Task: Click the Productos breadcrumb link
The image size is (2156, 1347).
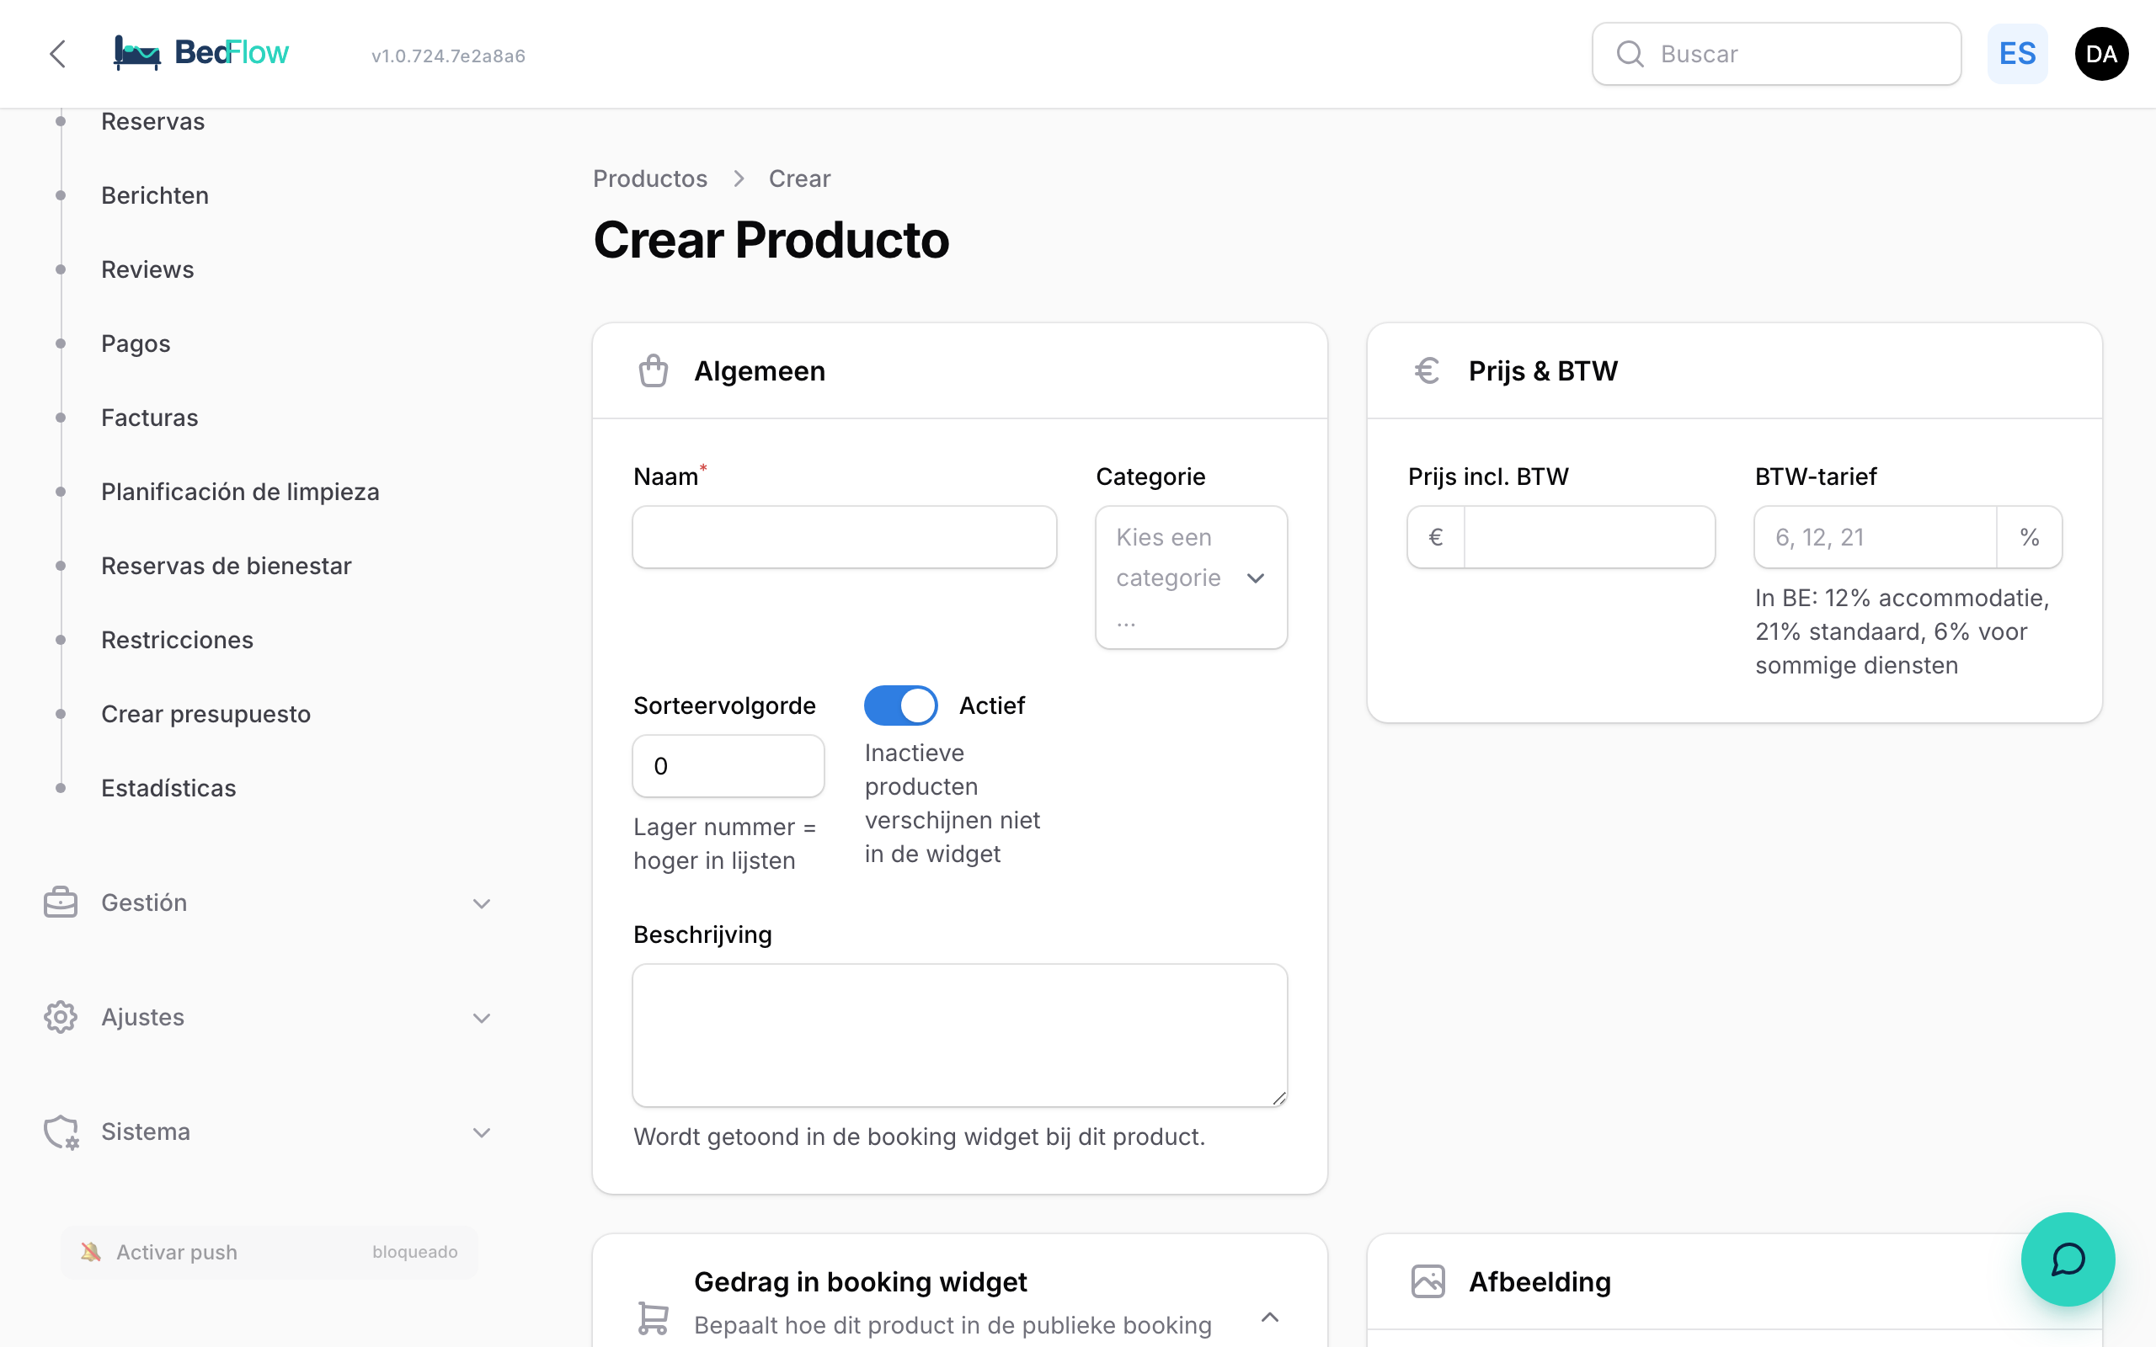Action: (x=650, y=178)
